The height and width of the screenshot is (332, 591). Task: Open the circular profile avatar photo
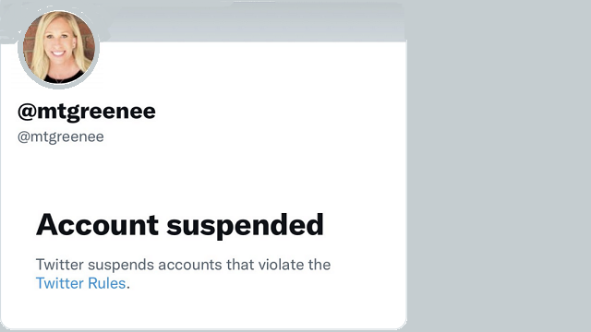(x=59, y=47)
